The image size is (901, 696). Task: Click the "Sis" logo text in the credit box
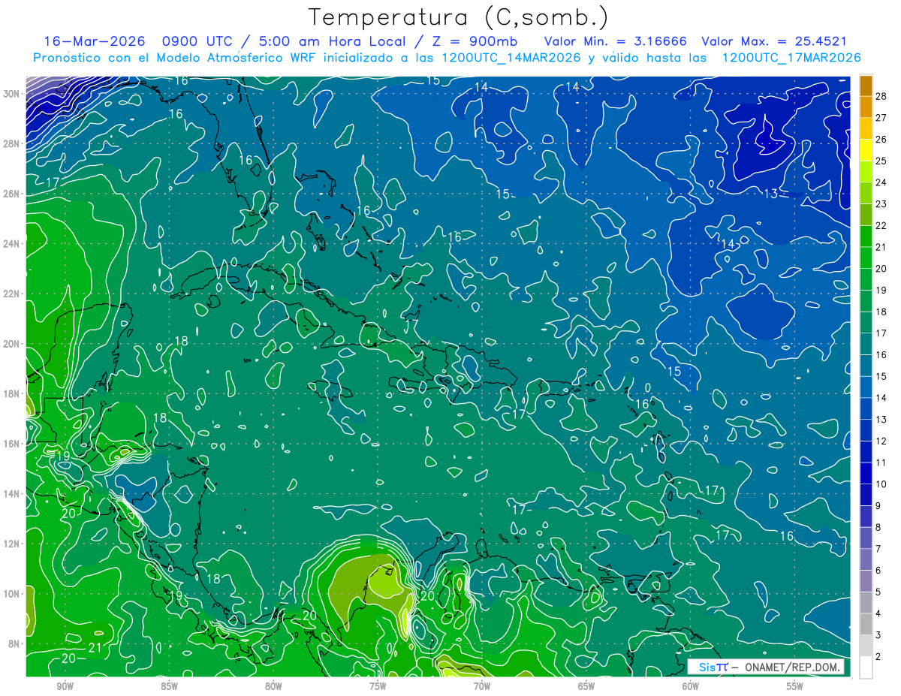coord(707,667)
